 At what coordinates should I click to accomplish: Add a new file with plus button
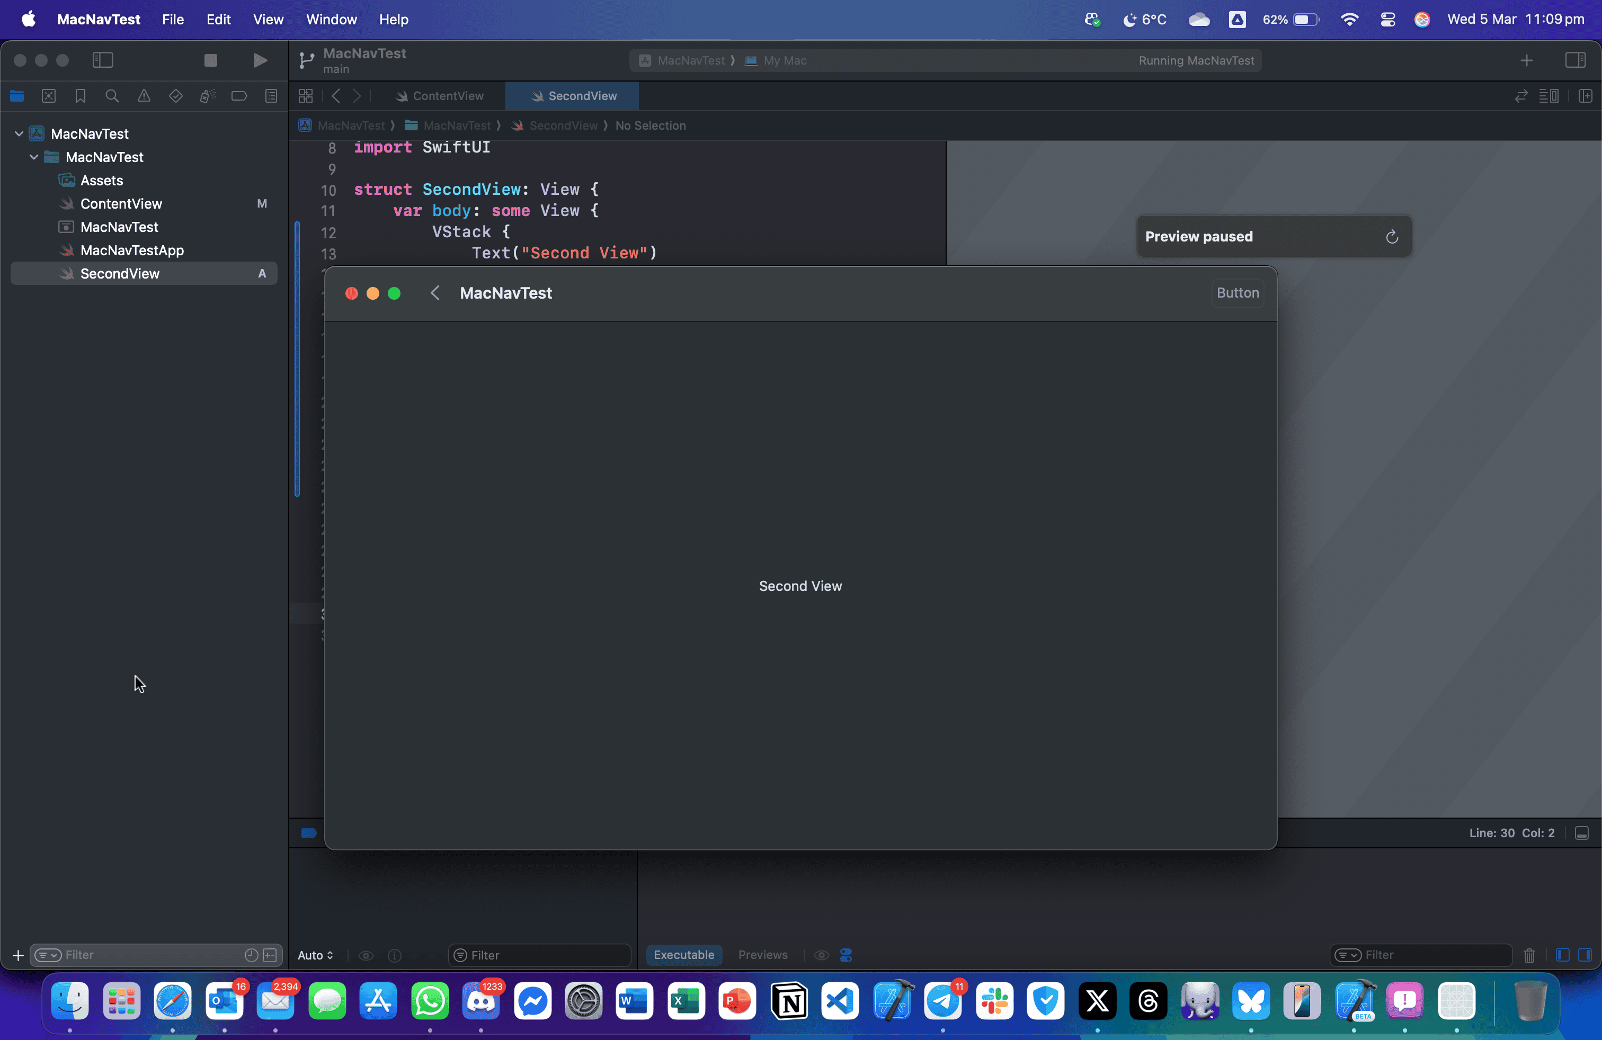18,955
